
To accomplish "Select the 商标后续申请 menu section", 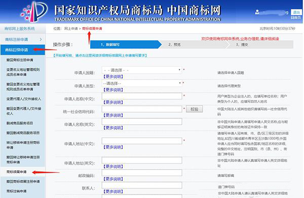I will tap(23, 50).
